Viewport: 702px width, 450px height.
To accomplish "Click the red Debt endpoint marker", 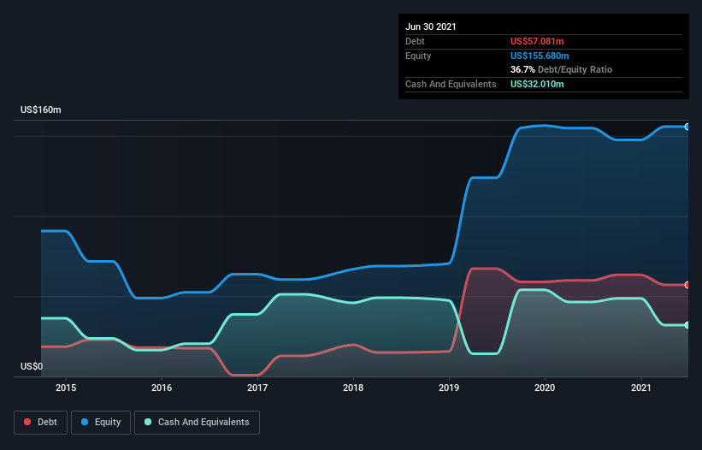I will (687, 285).
